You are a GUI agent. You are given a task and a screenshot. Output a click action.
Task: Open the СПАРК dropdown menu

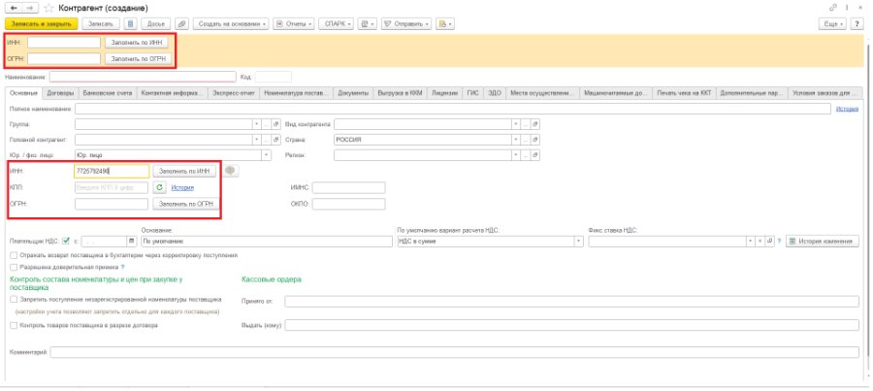point(336,24)
